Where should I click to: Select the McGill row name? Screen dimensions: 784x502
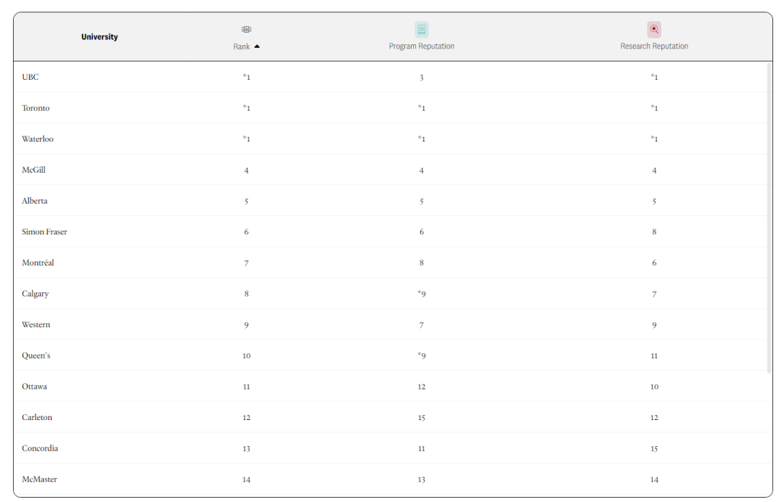pyautogui.click(x=33, y=170)
